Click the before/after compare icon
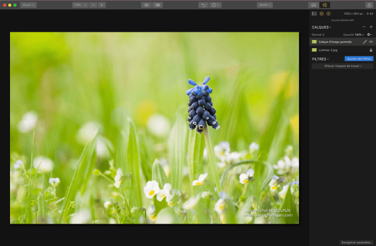The image size is (376, 246). [158, 5]
